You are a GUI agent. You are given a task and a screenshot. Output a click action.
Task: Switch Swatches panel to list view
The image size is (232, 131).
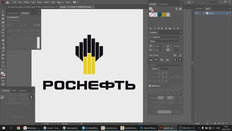click(x=177, y=9)
